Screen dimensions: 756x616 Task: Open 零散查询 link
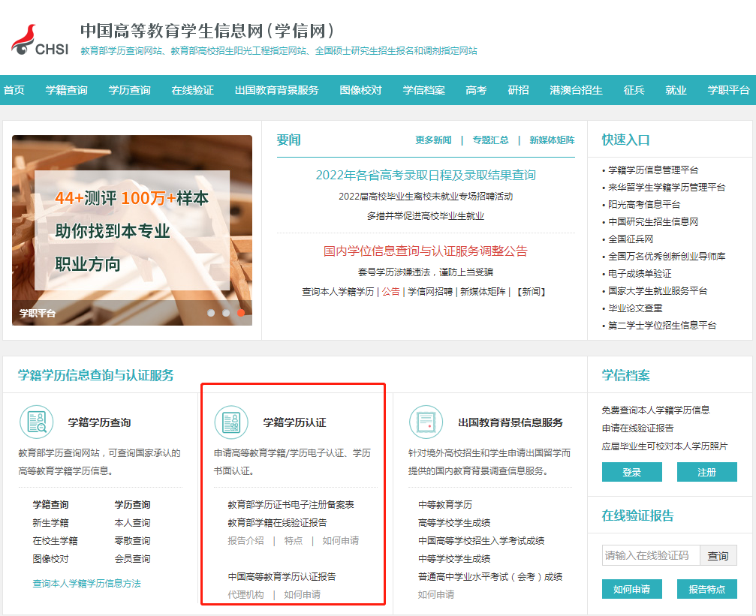(133, 541)
